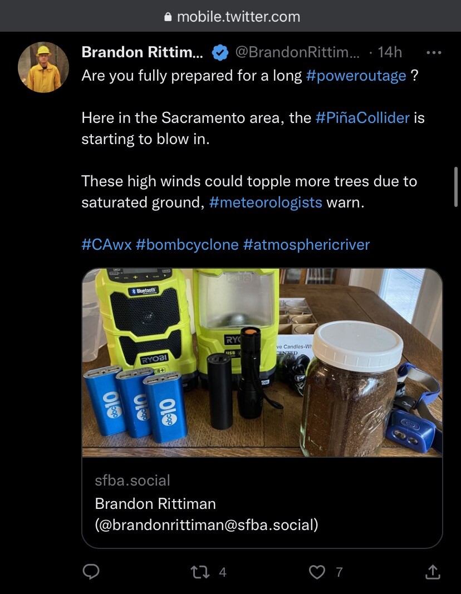
Task: Open the #atmosphericriver hashtag
Action: pyautogui.click(x=306, y=245)
